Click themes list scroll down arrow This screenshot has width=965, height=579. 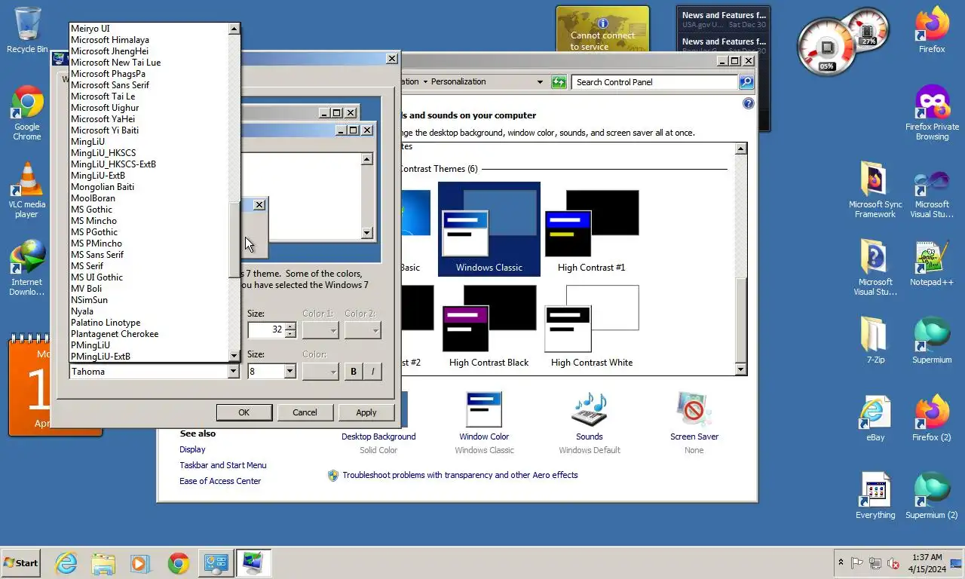point(740,369)
